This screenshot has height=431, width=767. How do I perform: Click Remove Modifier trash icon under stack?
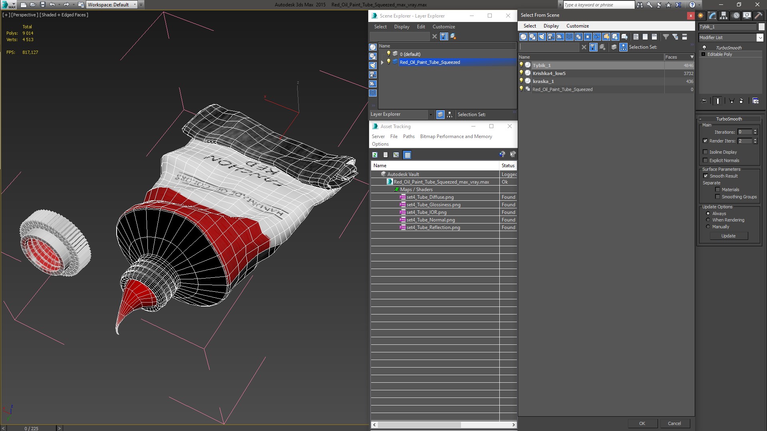click(741, 101)
